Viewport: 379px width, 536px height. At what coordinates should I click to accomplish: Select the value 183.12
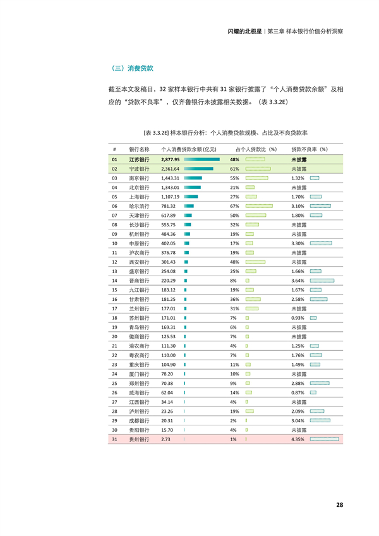tap(168, 290)
